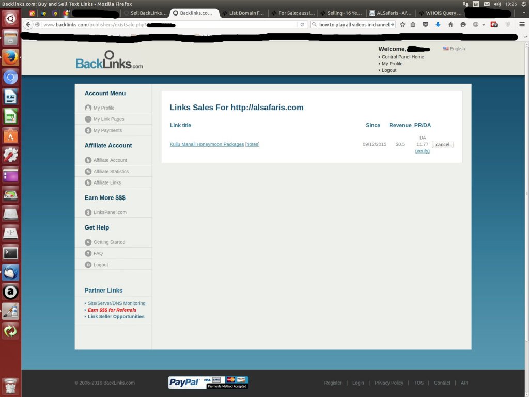Open the volume indicator in the top panel
Screen dimensions: 529x397
[497, 4]
